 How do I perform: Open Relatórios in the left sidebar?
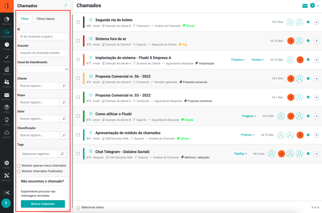[x=6, y=20]
